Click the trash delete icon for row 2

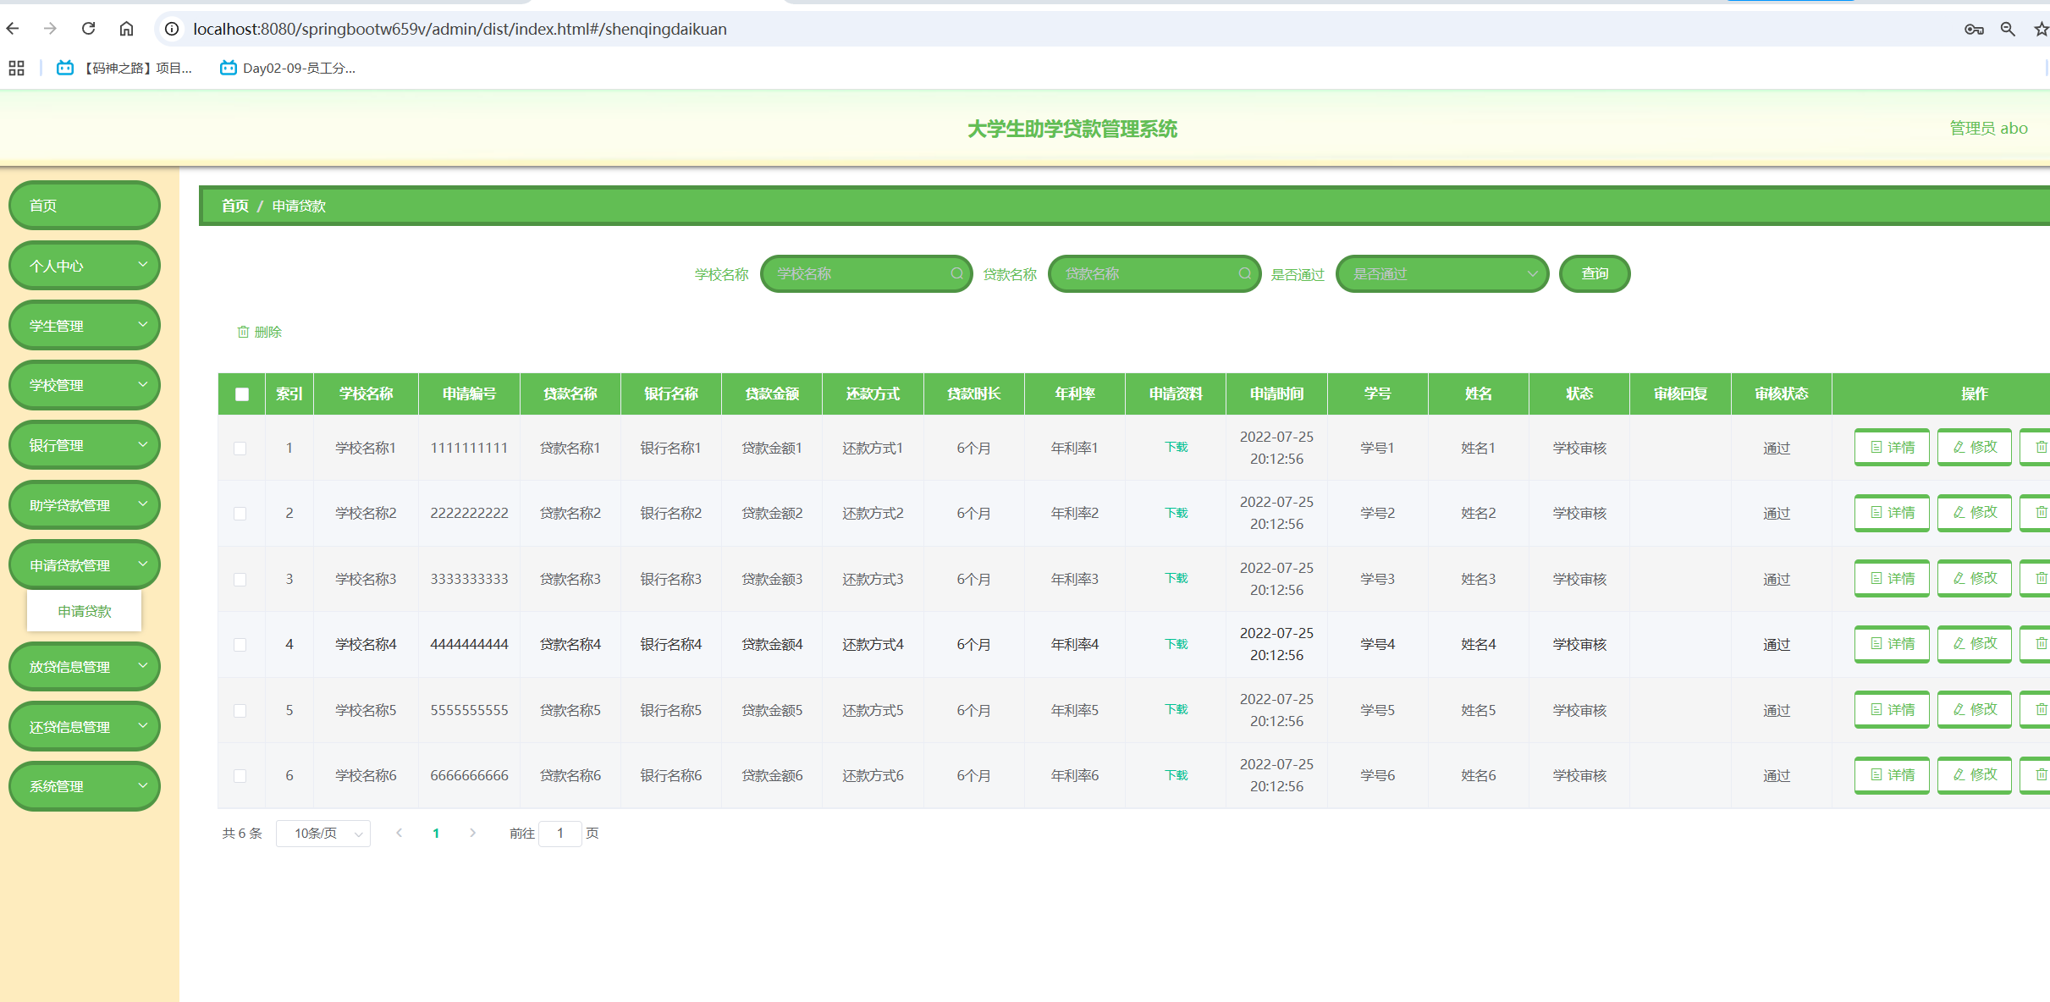[2040, 513]
